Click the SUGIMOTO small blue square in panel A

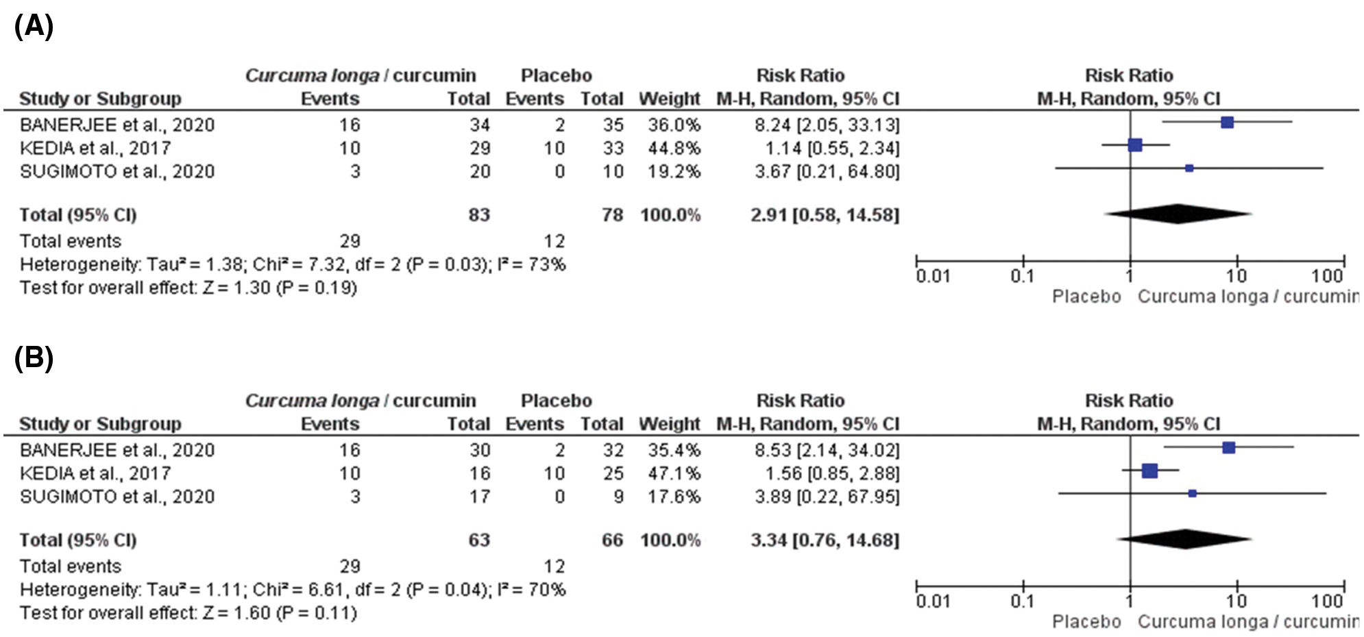(x=1189, y=168)
